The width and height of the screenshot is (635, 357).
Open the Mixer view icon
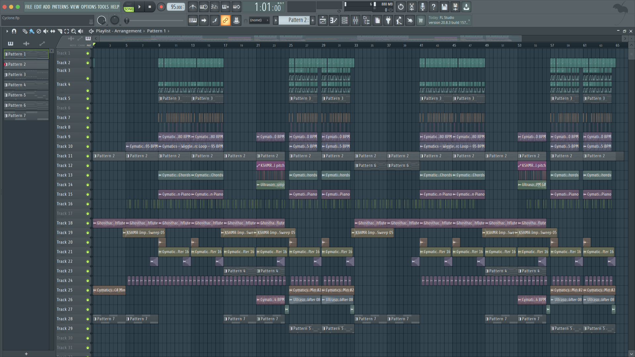[x=356, y=20]
